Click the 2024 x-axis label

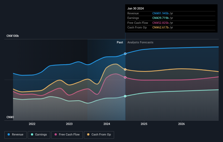click(107, 124)
